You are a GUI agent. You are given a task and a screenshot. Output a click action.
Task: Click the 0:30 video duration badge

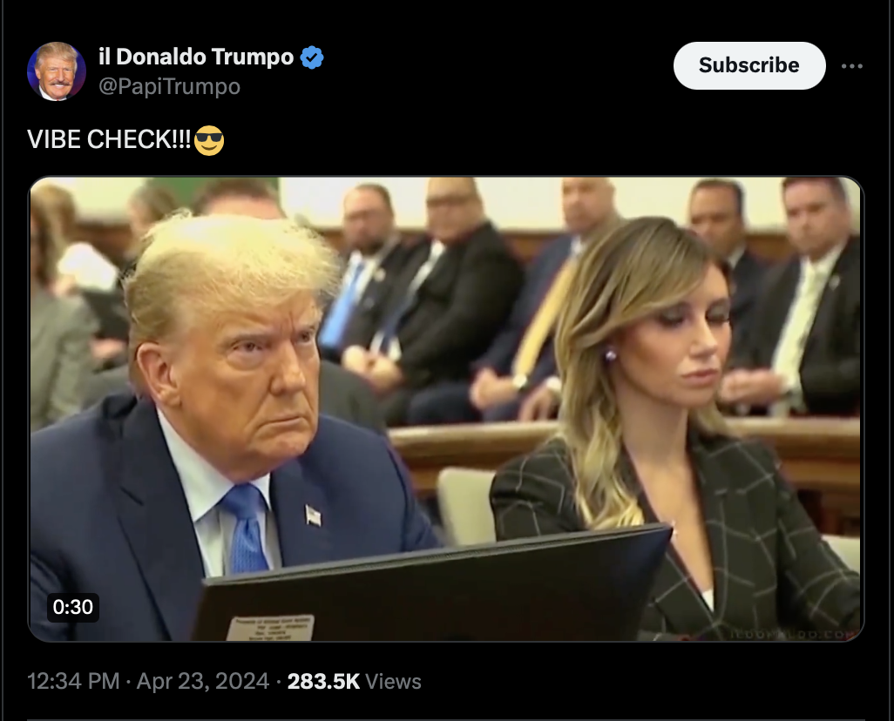[x=73, y=607]
